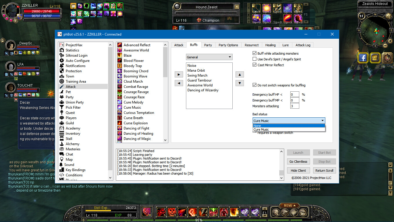Open the General buff category dropdown
The image size is (394, 222).
coord(209,57)
